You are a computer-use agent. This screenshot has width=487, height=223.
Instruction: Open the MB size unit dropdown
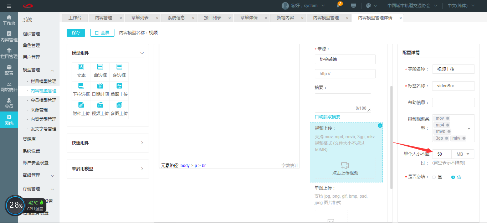click(x=463, y=154)
